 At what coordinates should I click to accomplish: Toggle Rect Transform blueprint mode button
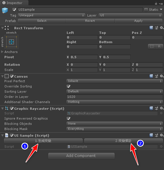click(152, 46)
